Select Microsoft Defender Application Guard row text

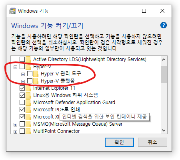[x=74, y=102]
